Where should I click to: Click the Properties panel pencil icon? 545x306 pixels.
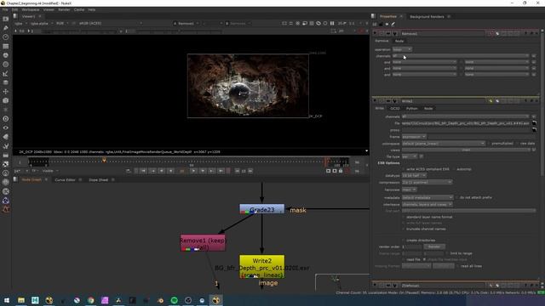(x=393, y=24)
